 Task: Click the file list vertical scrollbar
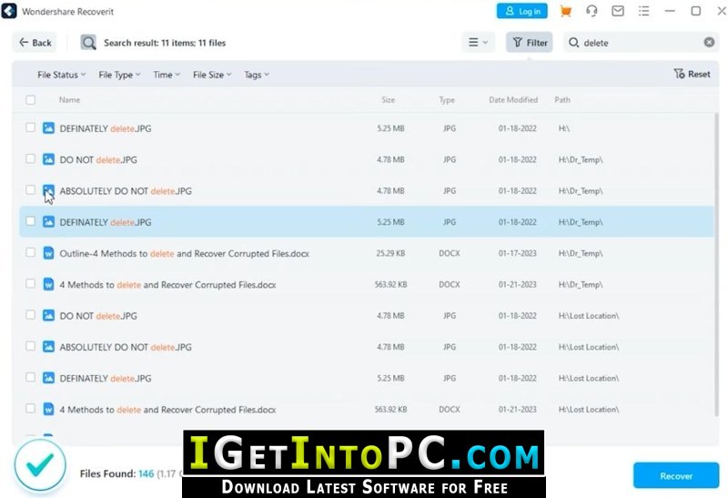716,265
